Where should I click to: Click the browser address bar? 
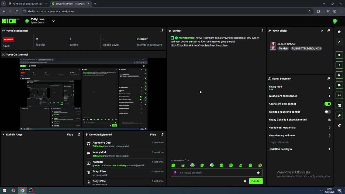pos(164,11)
